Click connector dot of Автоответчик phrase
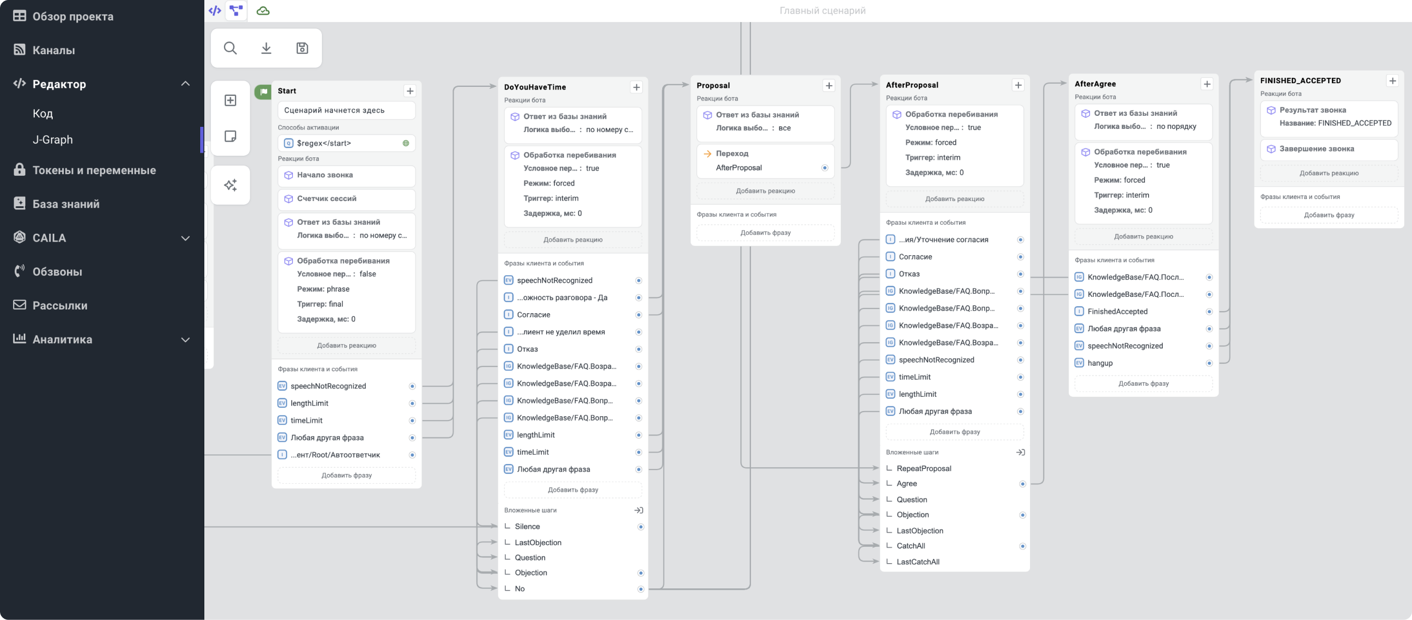This screenshot has height=620, width=1412. [x=412, y=455]
